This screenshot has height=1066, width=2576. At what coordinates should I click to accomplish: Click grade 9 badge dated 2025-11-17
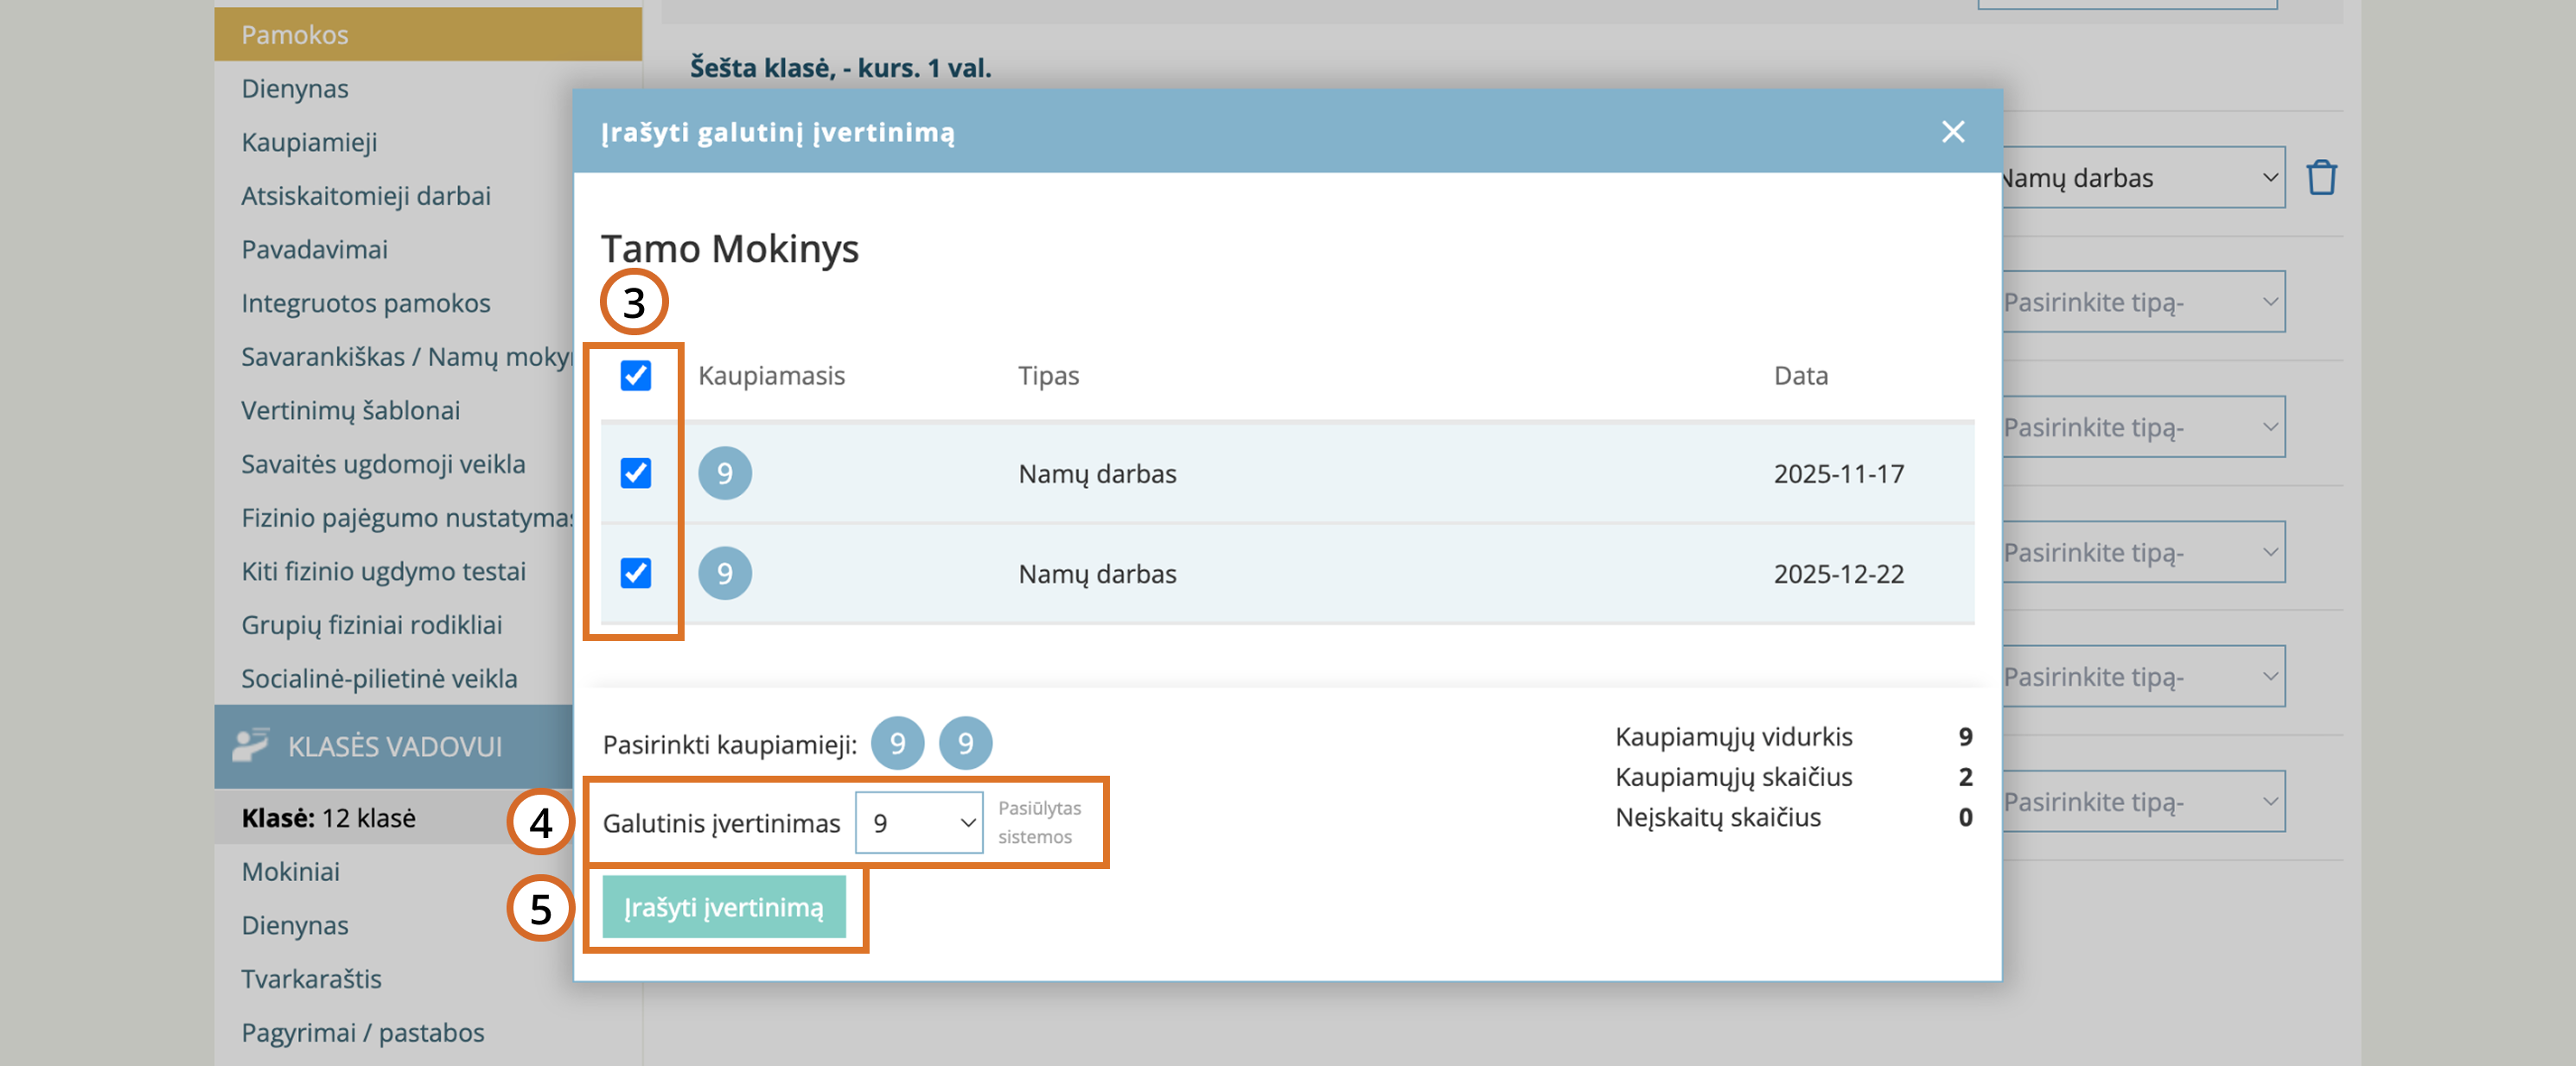[724, 473]
